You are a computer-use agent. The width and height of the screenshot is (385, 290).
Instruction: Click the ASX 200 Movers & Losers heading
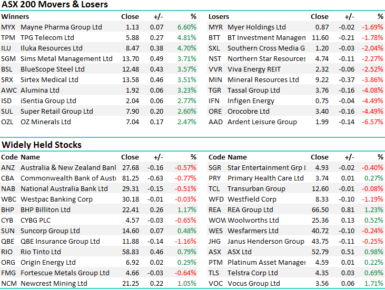point(55,5)
